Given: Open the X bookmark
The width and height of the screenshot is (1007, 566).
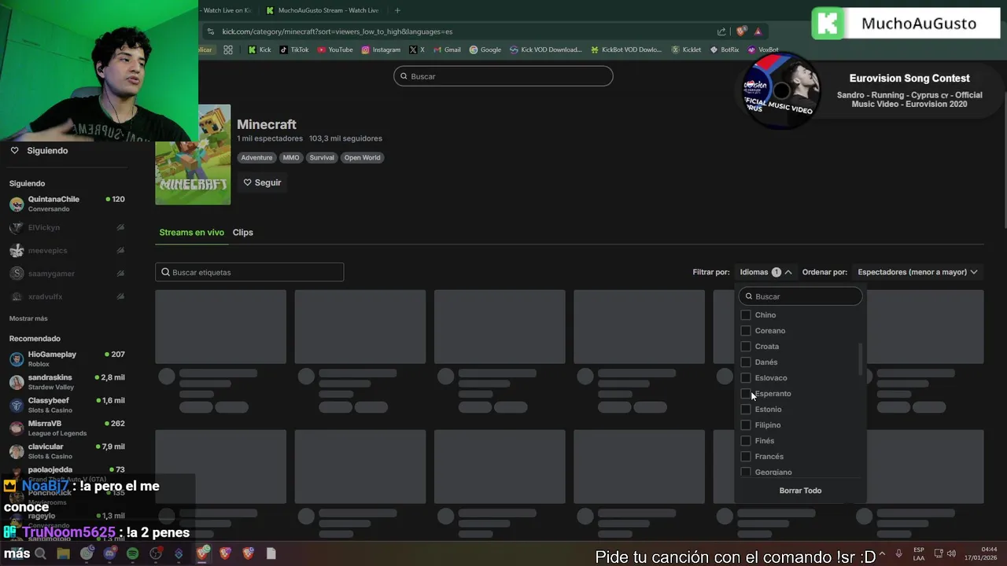Looking at the screenshot, I should 417,50.
